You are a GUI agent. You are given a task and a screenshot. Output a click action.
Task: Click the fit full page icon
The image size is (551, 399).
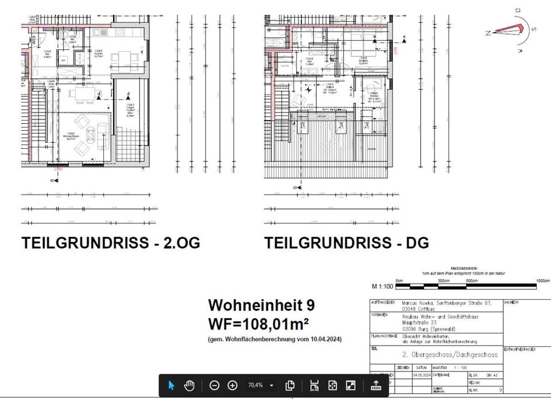(x=332, y=385)
